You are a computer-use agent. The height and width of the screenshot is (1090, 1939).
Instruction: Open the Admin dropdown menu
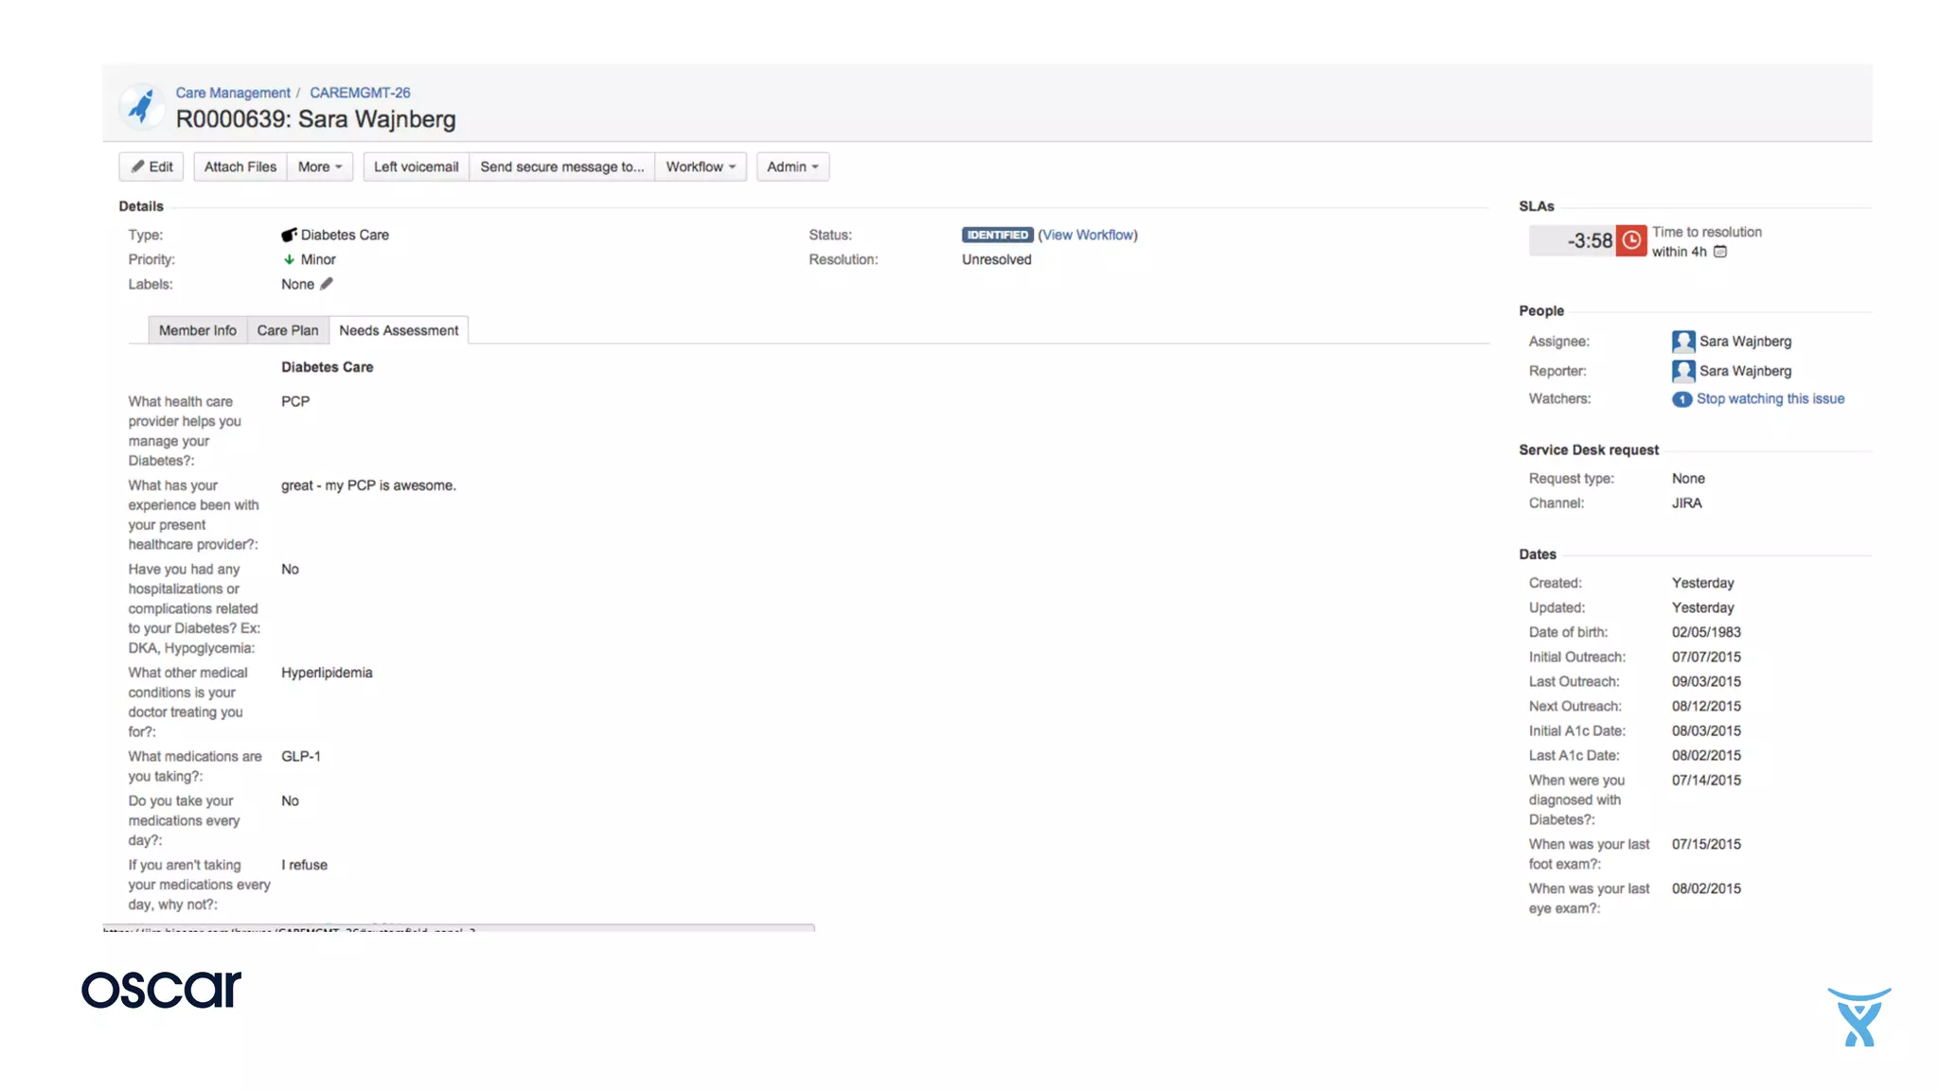point(792,167)
